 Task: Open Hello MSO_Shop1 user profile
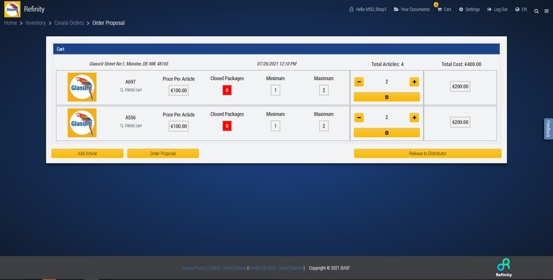(x=368, y=10)
